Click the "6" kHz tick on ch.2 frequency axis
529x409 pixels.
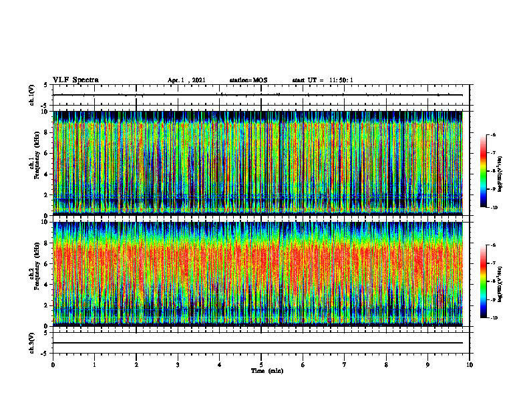click(47, 264)
